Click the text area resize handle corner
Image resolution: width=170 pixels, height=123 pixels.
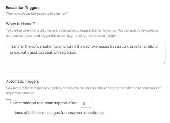tap(164, 63)
